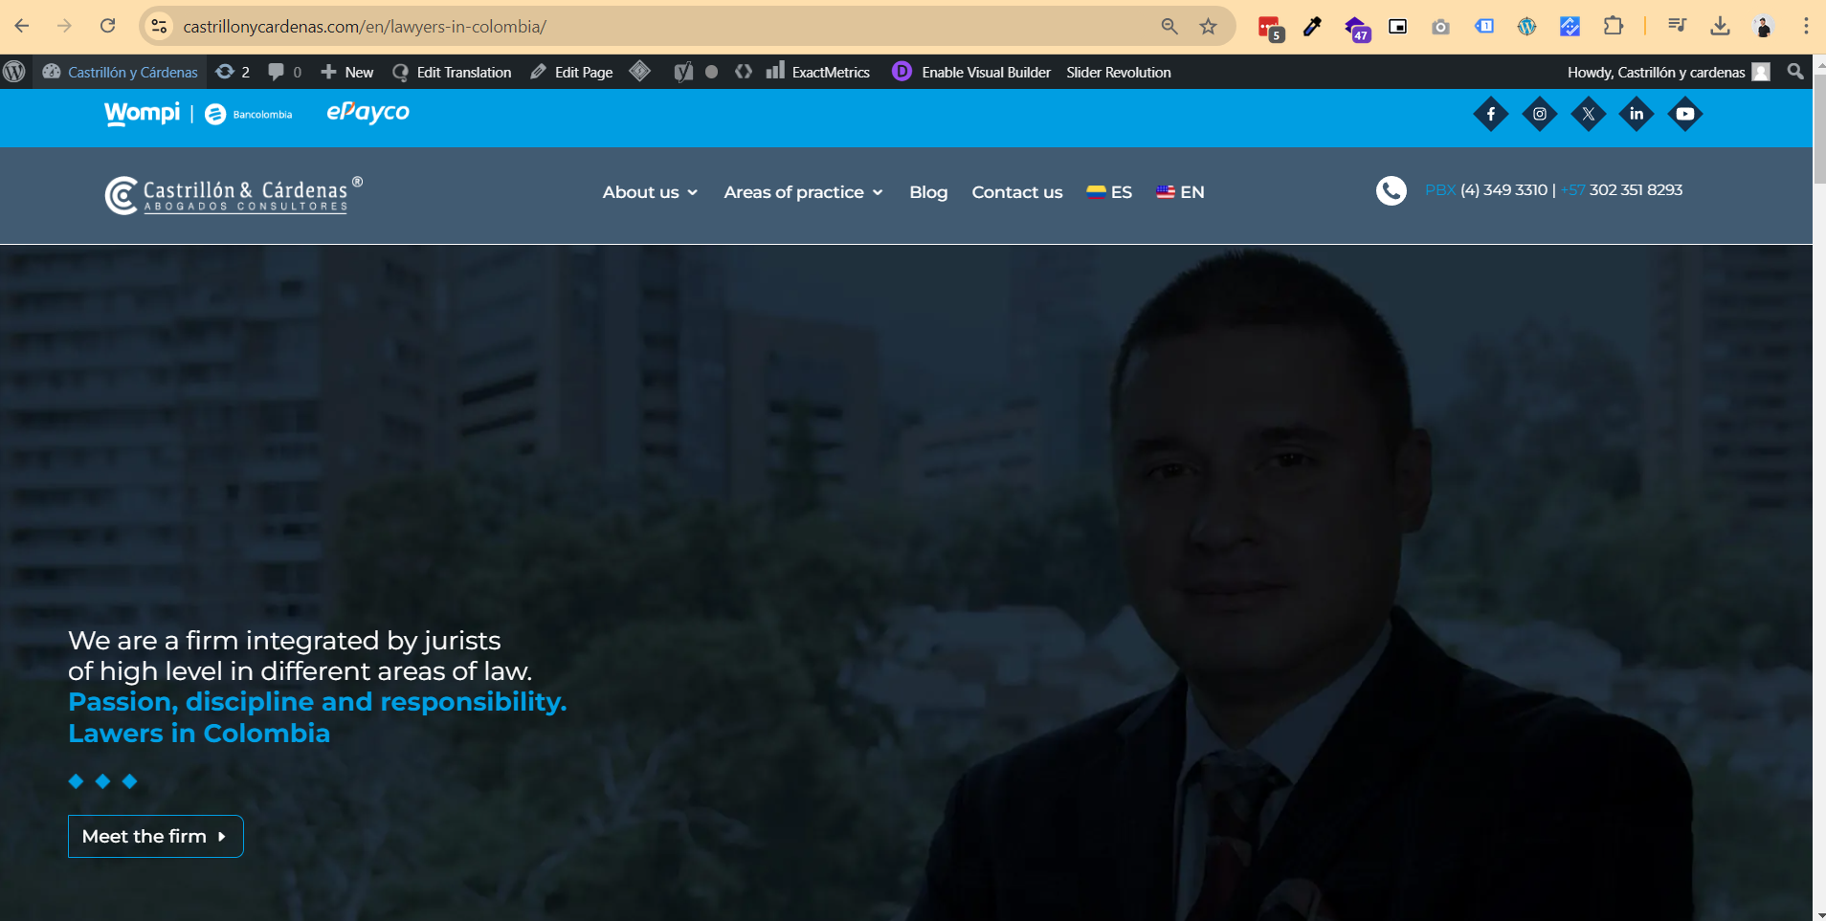Click the page vertical scrollbar thumb
Image resolution: width=1826 pixels, height=921 pixels.
click(1819, 127)
